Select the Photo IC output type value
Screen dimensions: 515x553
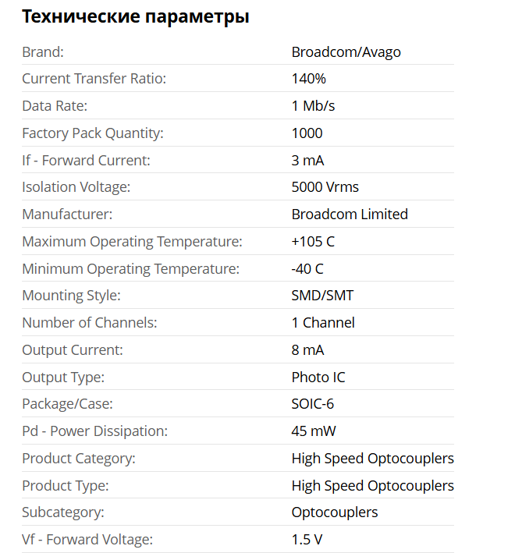click(318, 378)
